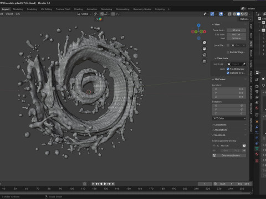266x199 pixels.
Task: Open the overlays options dropdown arrow
Action: [224, 14]
